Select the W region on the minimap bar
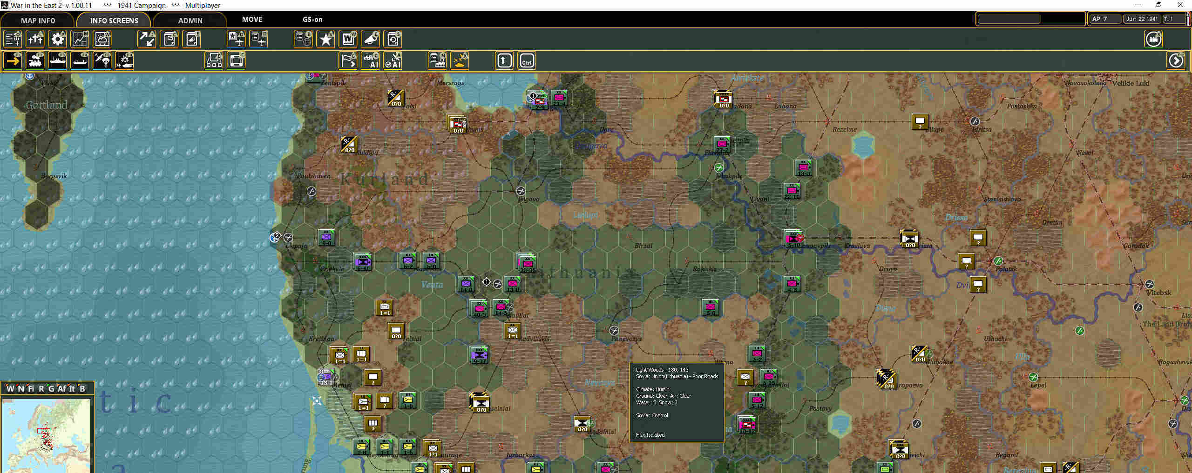This screenshot has width=1192, height=473. tap(10, 388)
